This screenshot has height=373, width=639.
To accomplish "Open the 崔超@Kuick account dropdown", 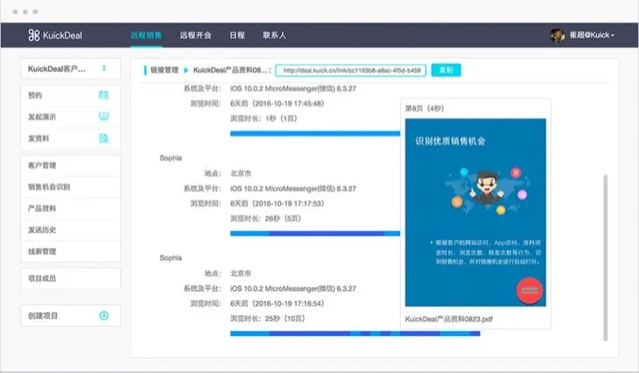I will click(592, 35).
